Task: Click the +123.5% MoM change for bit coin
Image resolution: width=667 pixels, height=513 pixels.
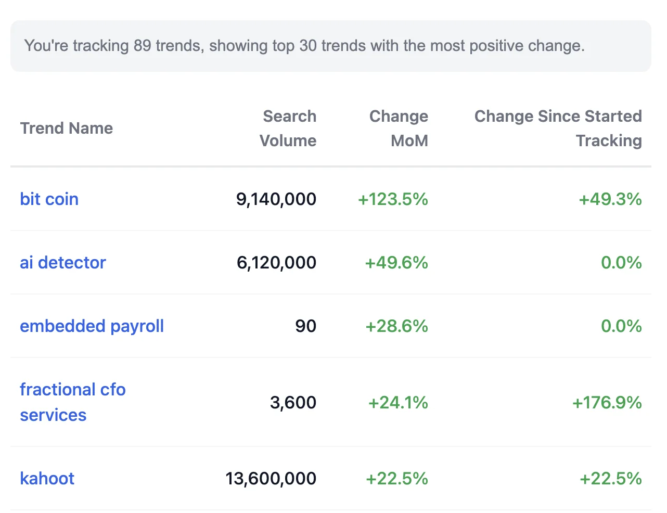Action: click(393, 199)
